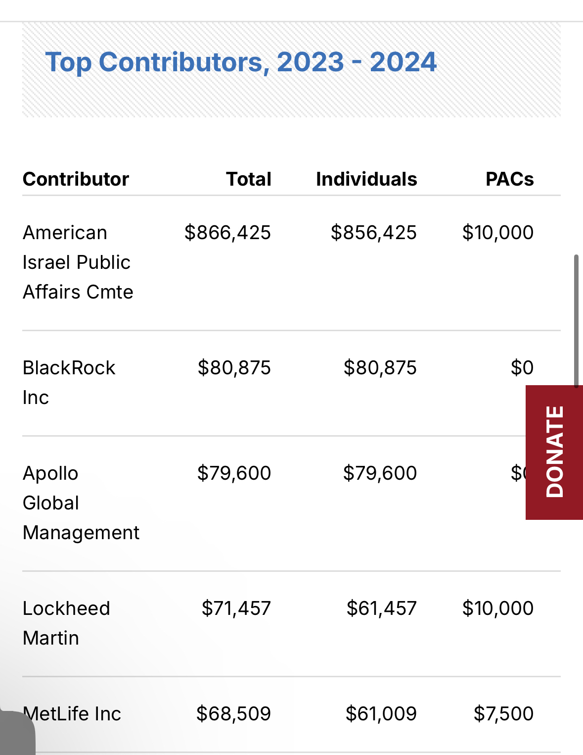Click the $61,457 individuals amount
The width and height of the screenshot is (583, 755).
pos(381,608)
